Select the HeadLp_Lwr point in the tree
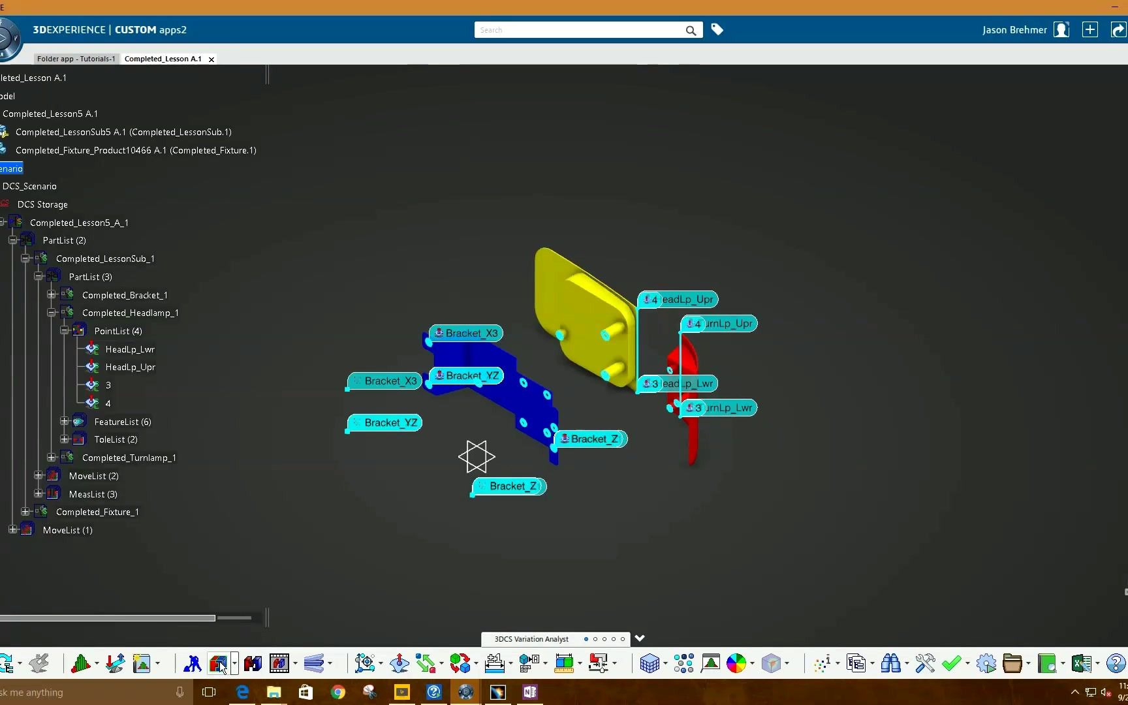The width and height of the screenshot is (1128, 705). tap(130, 349)
